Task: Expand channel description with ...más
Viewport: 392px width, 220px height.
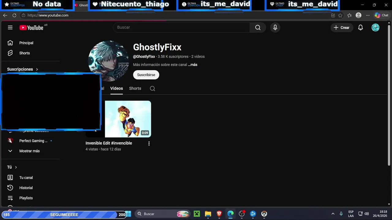Action: [193, 65]
